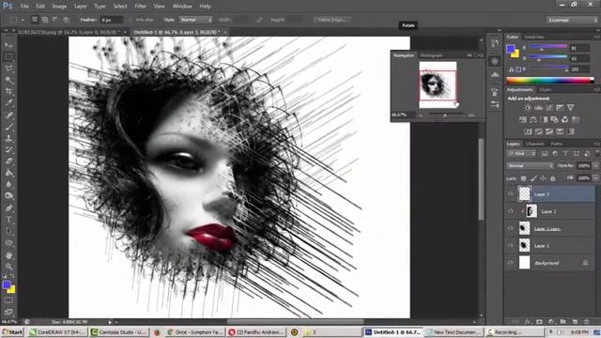Select the Brush tool
Viewport: 601px width, 338px height.
(8, 127)
